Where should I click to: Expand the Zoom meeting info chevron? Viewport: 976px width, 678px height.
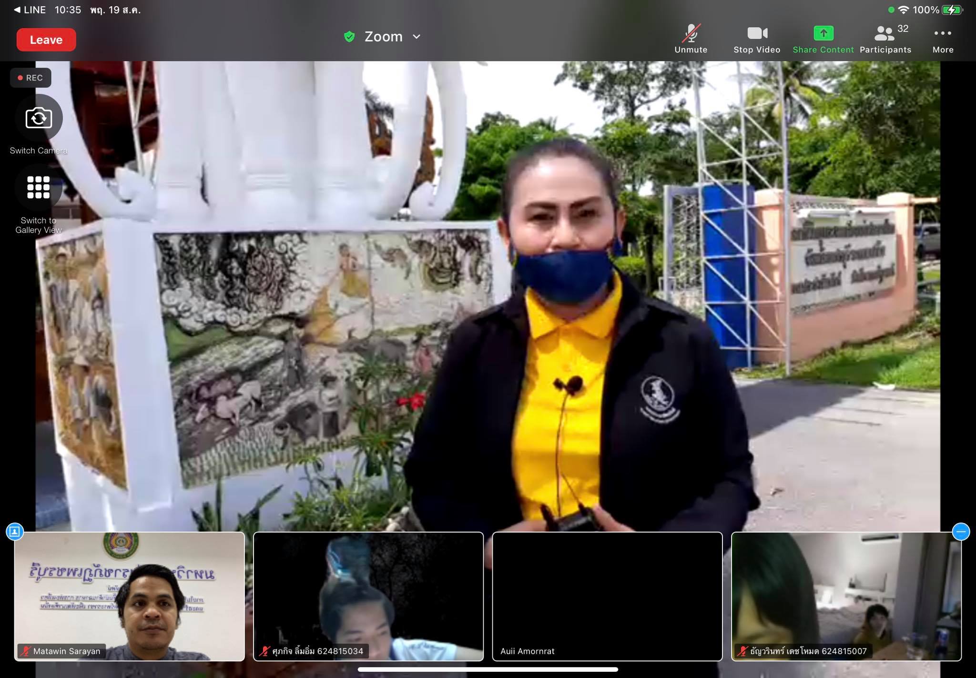point(417,37)
